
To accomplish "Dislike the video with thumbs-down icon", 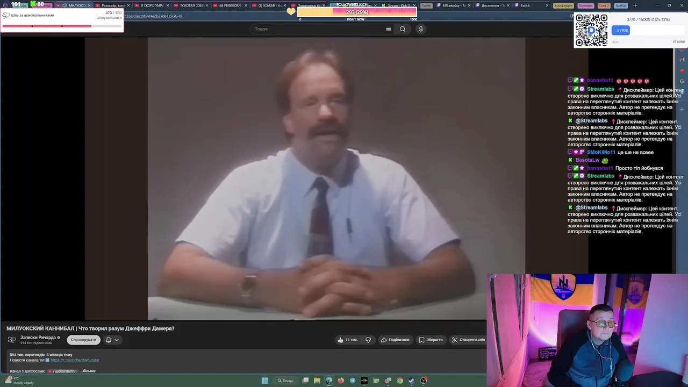I will pyautogui.click(x=368, y=340).
